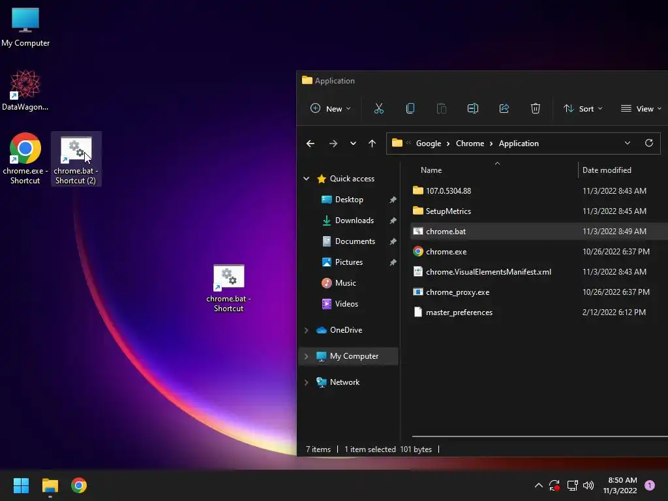Click the Copy icon in Explorer toolbar
This screenshot has width=668, height=501.
pos(410,109)
